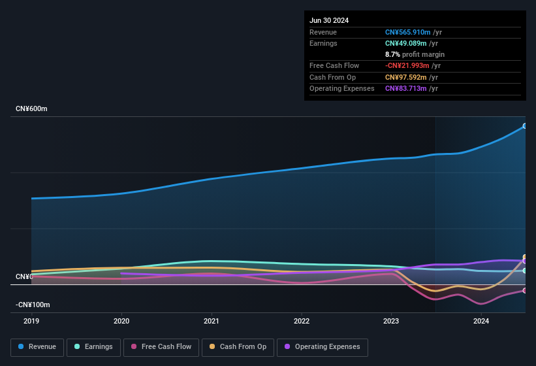Screen dimensions: 536x366
Task: Click the teal Earnings endpoint marker
Action: point(525,271)
